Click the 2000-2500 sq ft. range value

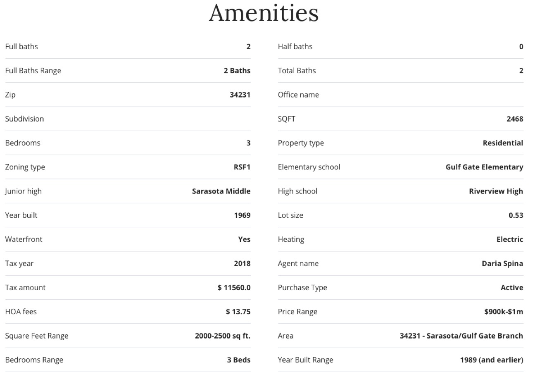tap(222, 336)
